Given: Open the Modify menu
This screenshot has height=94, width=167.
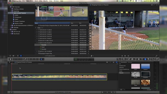Looking at the screenshot, I should (x=45, y=1).
